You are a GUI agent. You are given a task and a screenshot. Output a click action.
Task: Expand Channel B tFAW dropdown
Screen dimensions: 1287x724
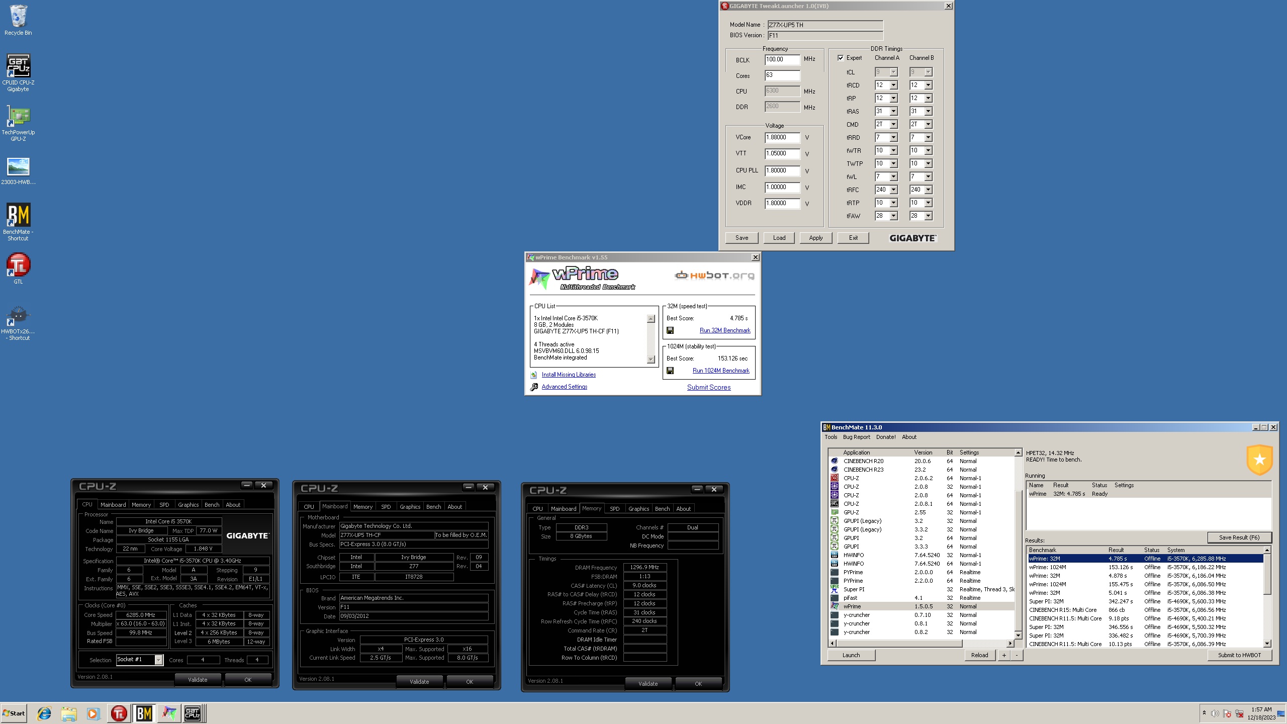[x=928, y=216]
